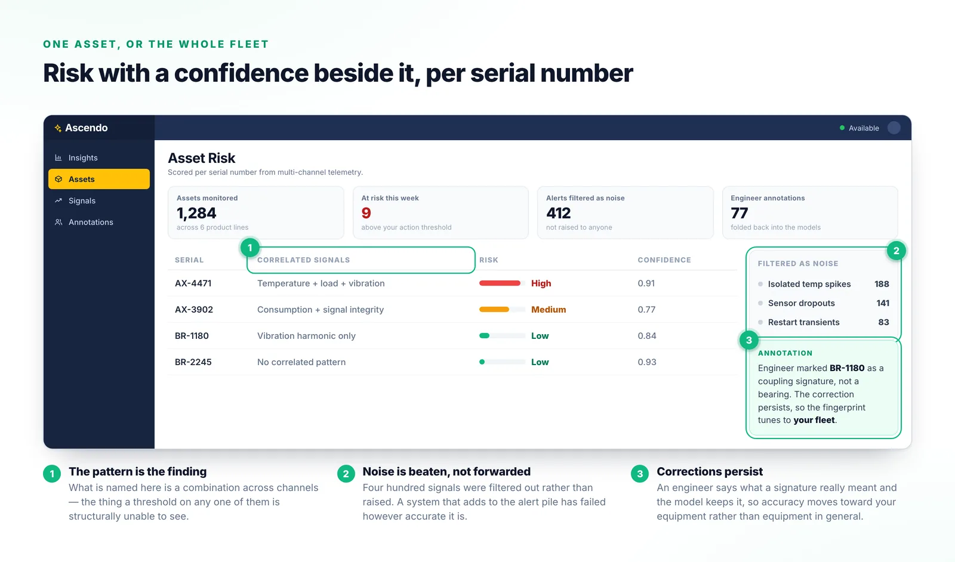Click the Assets monitored 1,284 card
Image resolution: width=955 pixels, height=562 pixels.
tap(256, 212)
